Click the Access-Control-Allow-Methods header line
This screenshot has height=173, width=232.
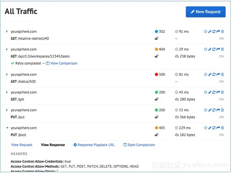coord(75,166)
